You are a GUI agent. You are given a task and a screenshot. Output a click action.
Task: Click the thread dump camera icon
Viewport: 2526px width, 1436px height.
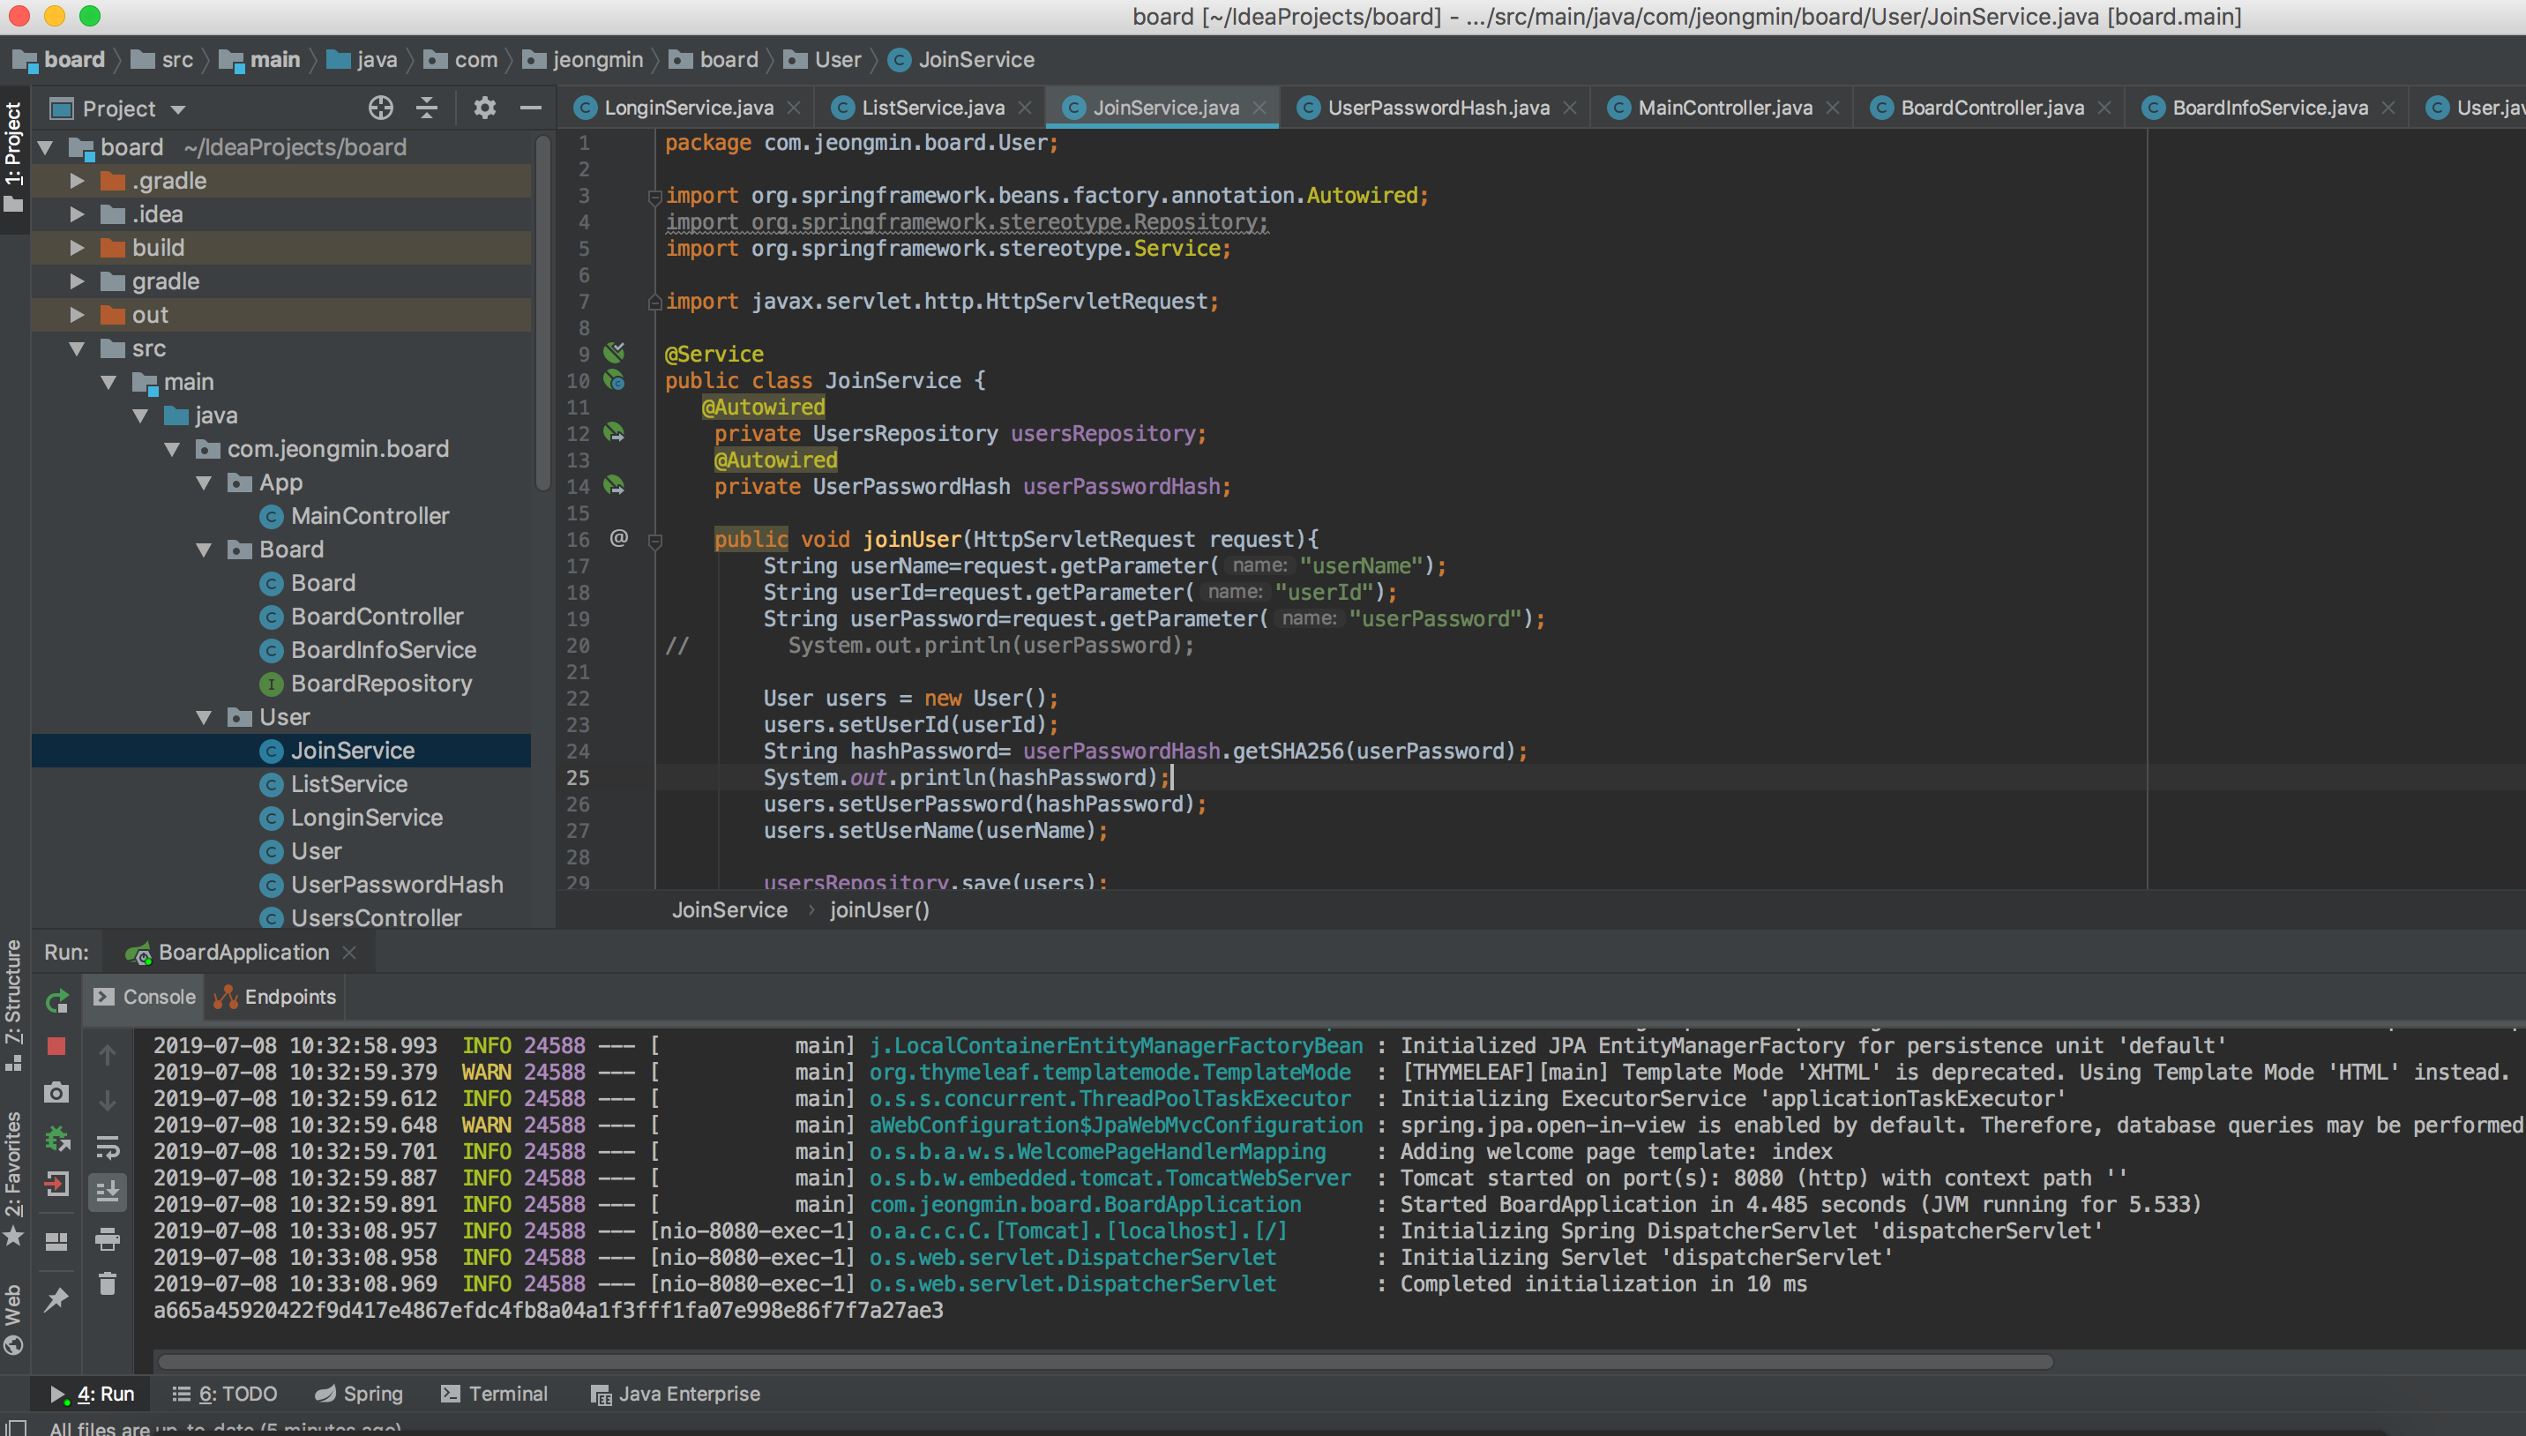(x=56, y=1093)
